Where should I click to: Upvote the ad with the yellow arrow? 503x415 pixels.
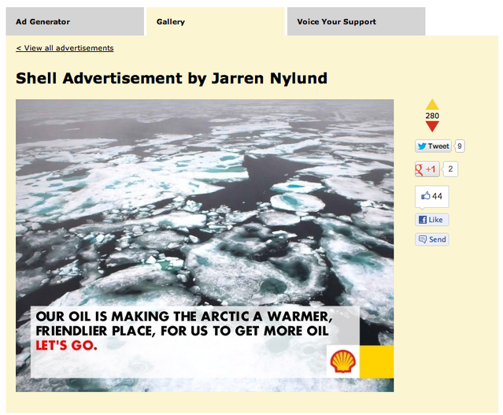pyautogui.click(x=432, y=105)
